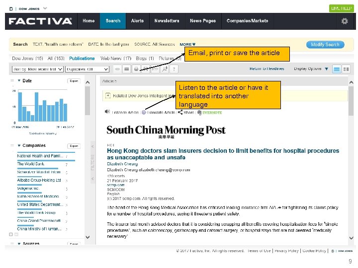358x268 pixels.
Task: Open the Alerts tab
Action: [137, 21]
